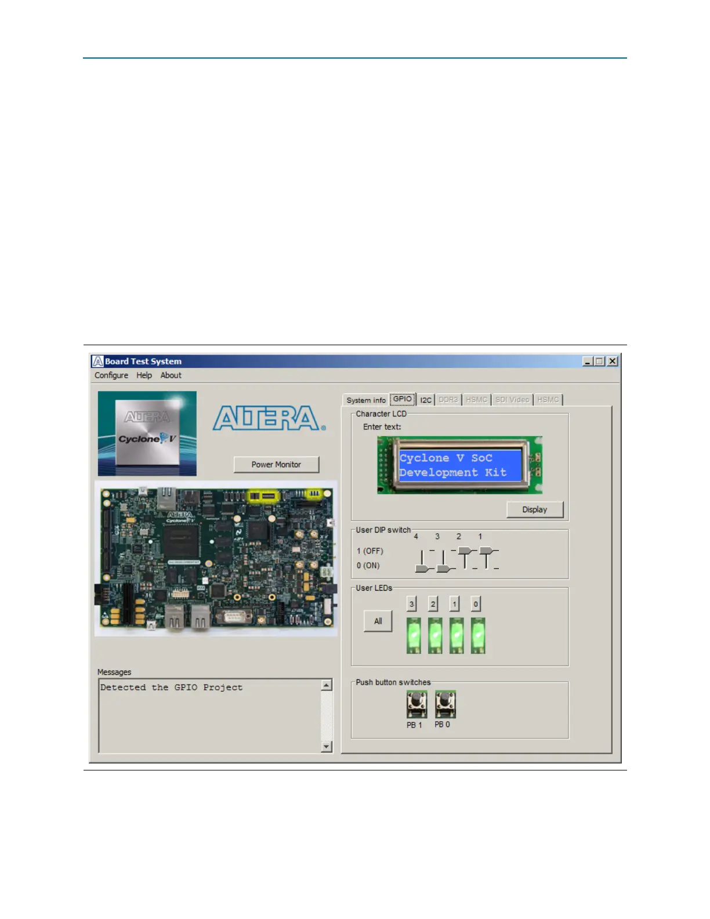Minimize the Board Test System window
Image resolution: width=710 pixels, height=919 pixels.
pyautogui.click(x=588, y=361)
